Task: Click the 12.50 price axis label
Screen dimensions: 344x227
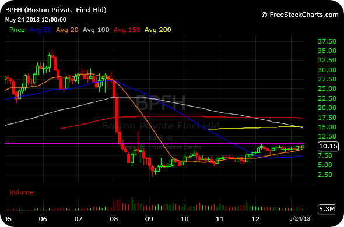Action: 327,136
